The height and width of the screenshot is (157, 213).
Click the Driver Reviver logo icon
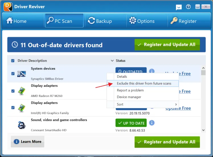click(x=8, y=7)
